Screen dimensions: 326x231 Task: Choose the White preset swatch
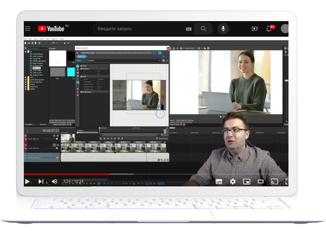pos(57,58)
